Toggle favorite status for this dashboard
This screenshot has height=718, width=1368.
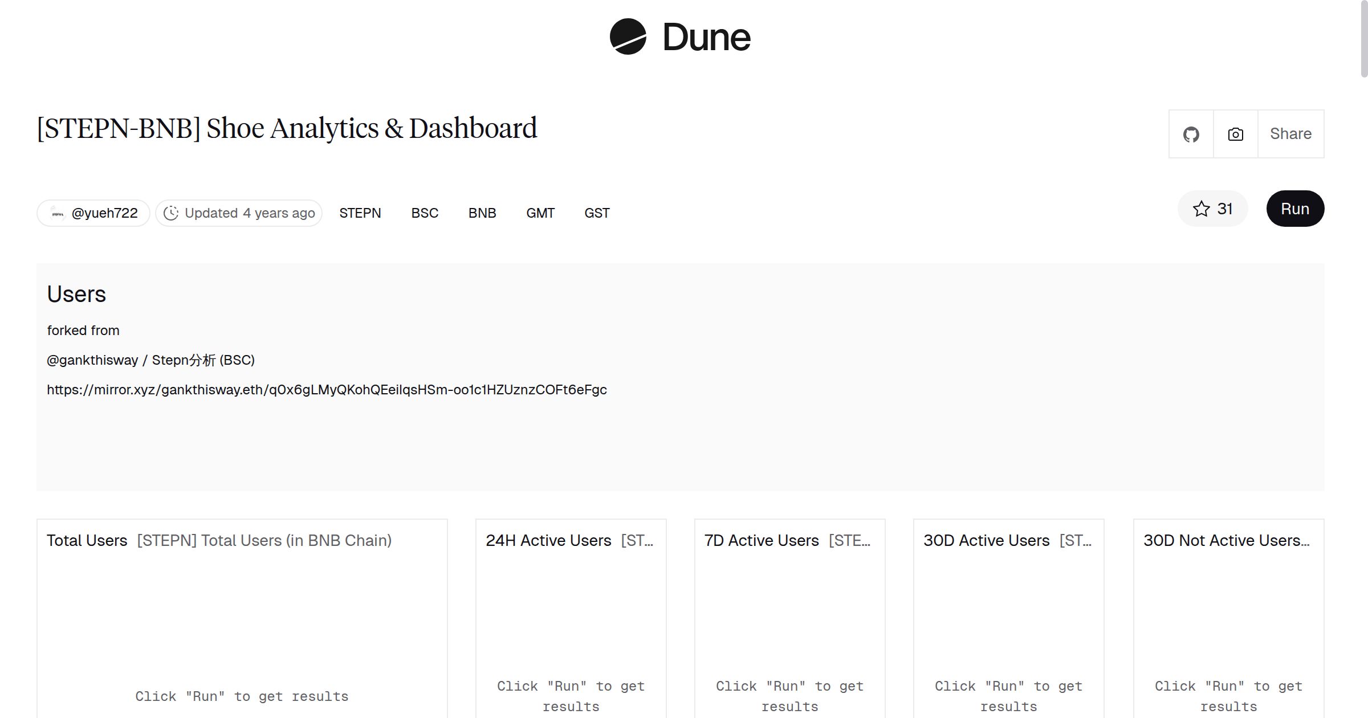tap(1212, 209)
